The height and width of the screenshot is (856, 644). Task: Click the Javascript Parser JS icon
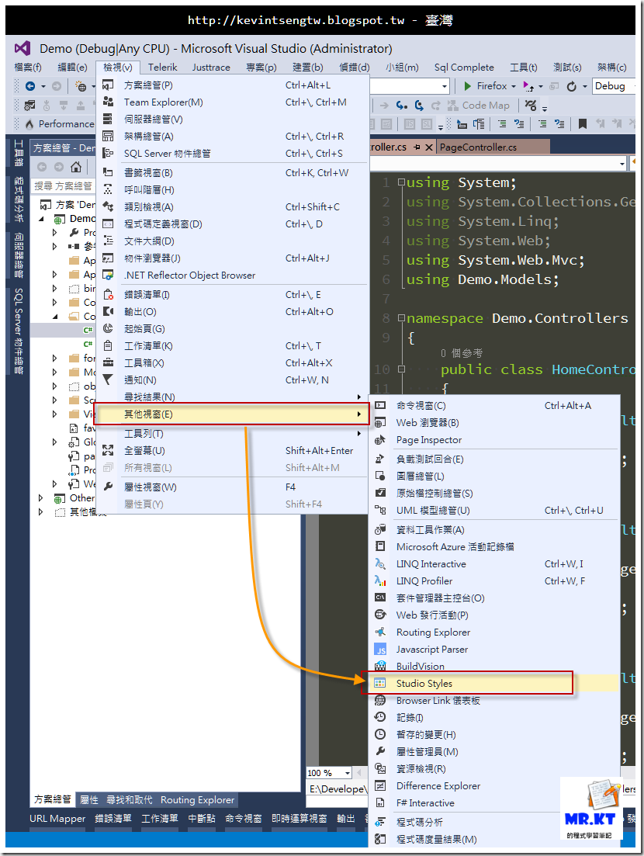click(380, 650)
